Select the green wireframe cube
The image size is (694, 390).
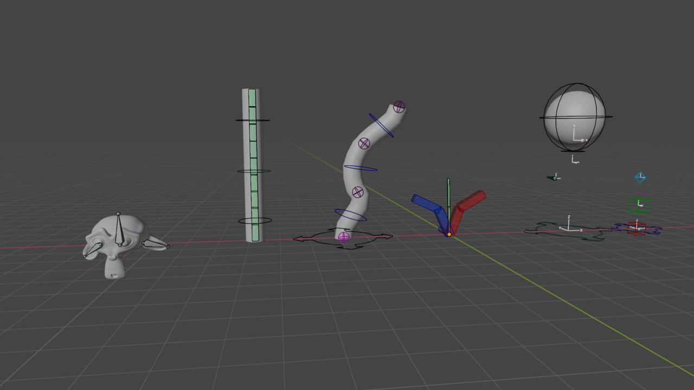pos(639,206)
